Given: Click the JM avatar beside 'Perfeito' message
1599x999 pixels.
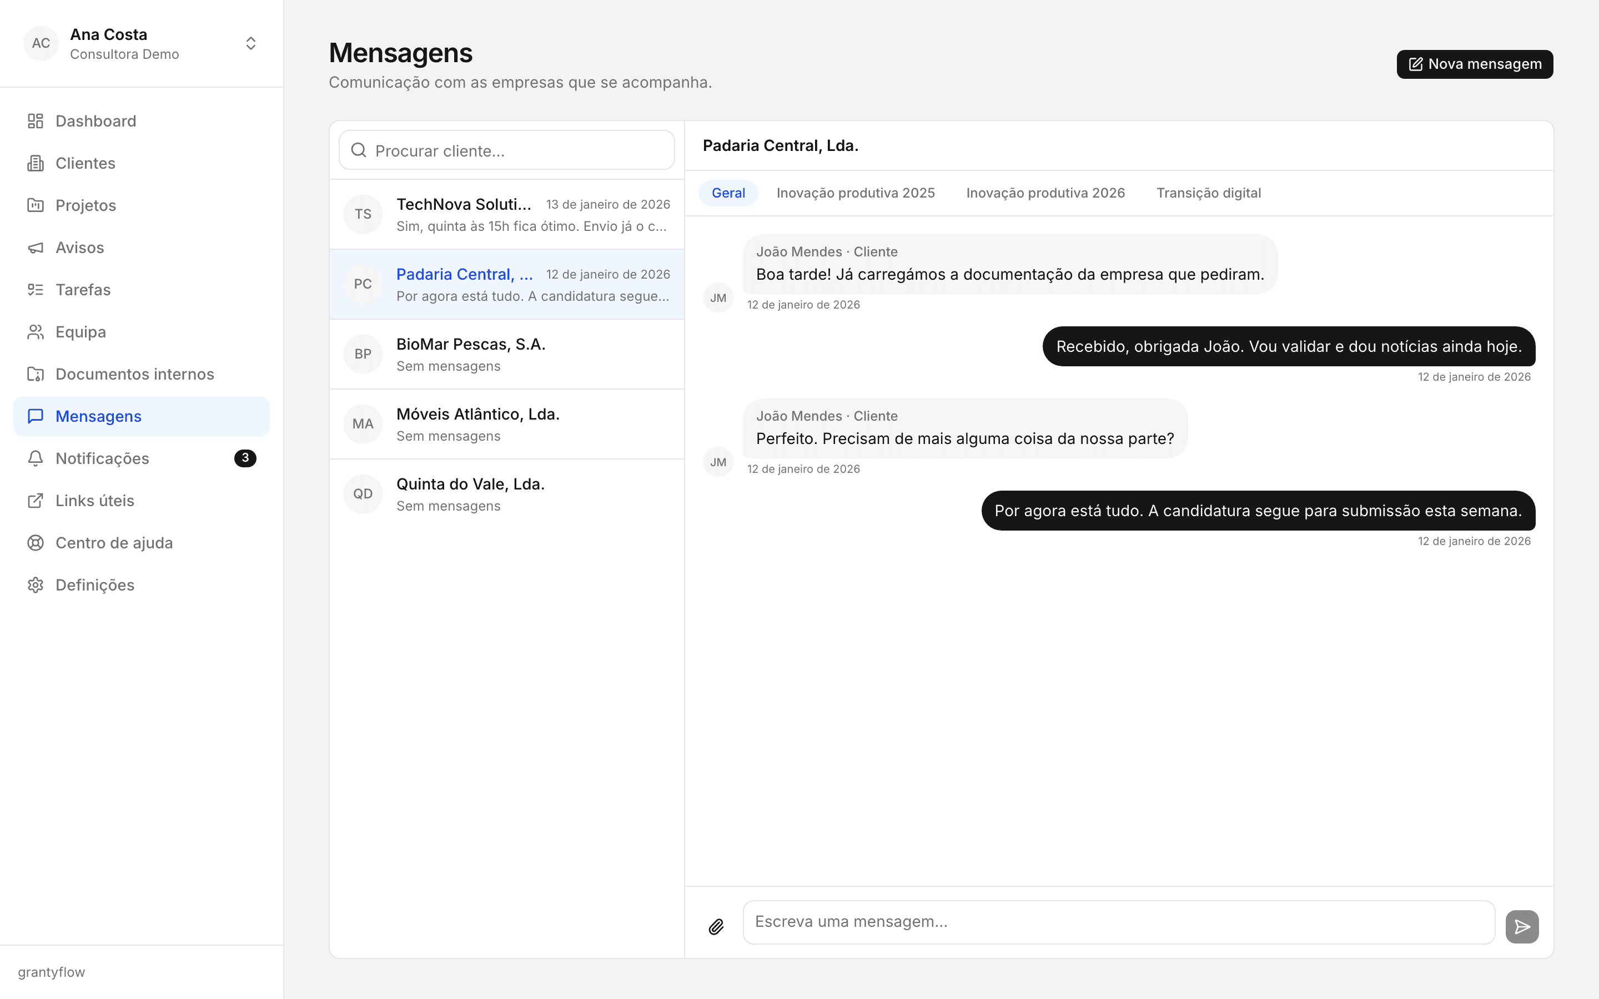Looking at the screenshot, I should [718, 462].
